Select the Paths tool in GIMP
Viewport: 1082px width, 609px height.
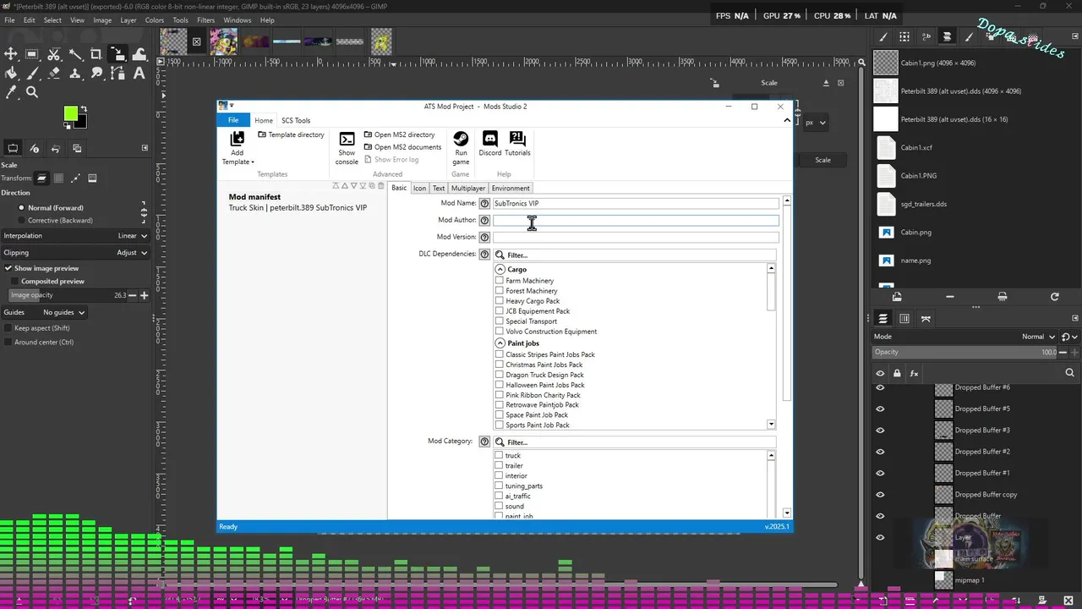click(x=118, y=74)
